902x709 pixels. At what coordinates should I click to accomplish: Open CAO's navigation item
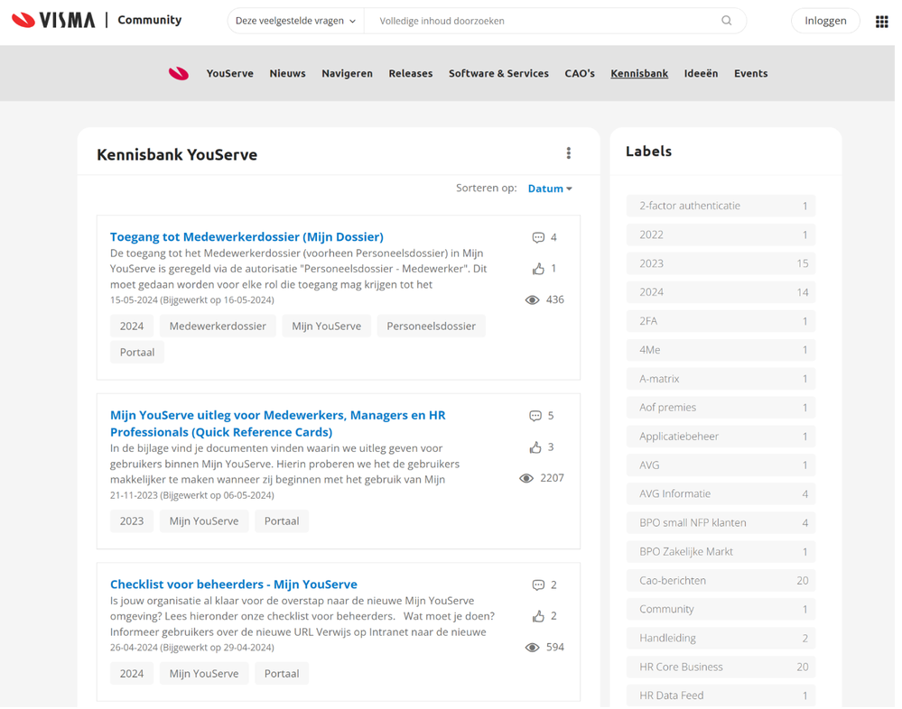tap(580, 74)
